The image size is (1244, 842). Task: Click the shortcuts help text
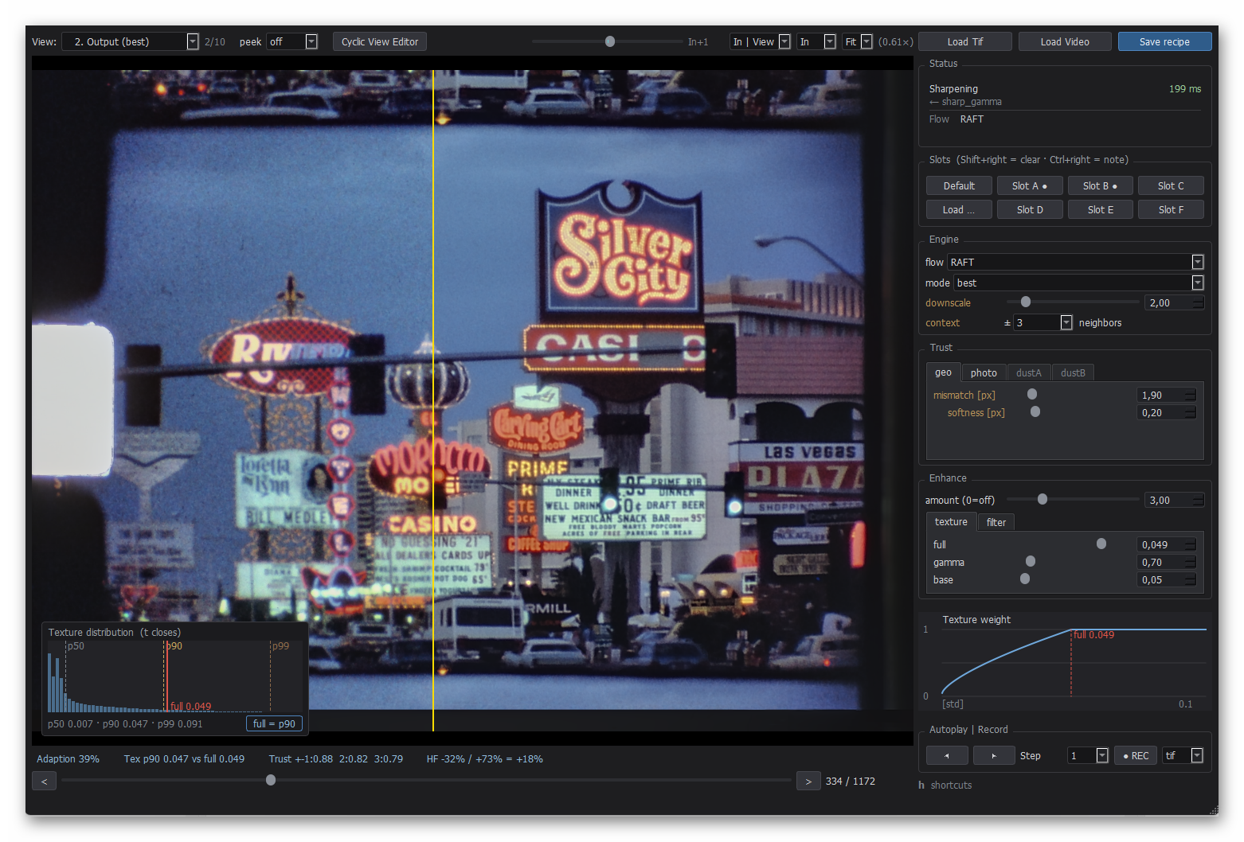point(951,785)
